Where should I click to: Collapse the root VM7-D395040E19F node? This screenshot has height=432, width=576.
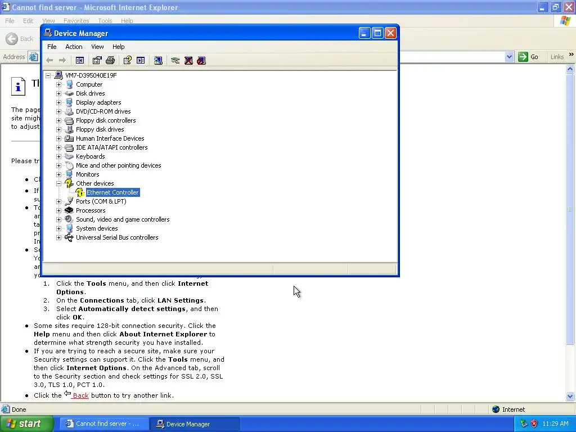click(48, 76)
